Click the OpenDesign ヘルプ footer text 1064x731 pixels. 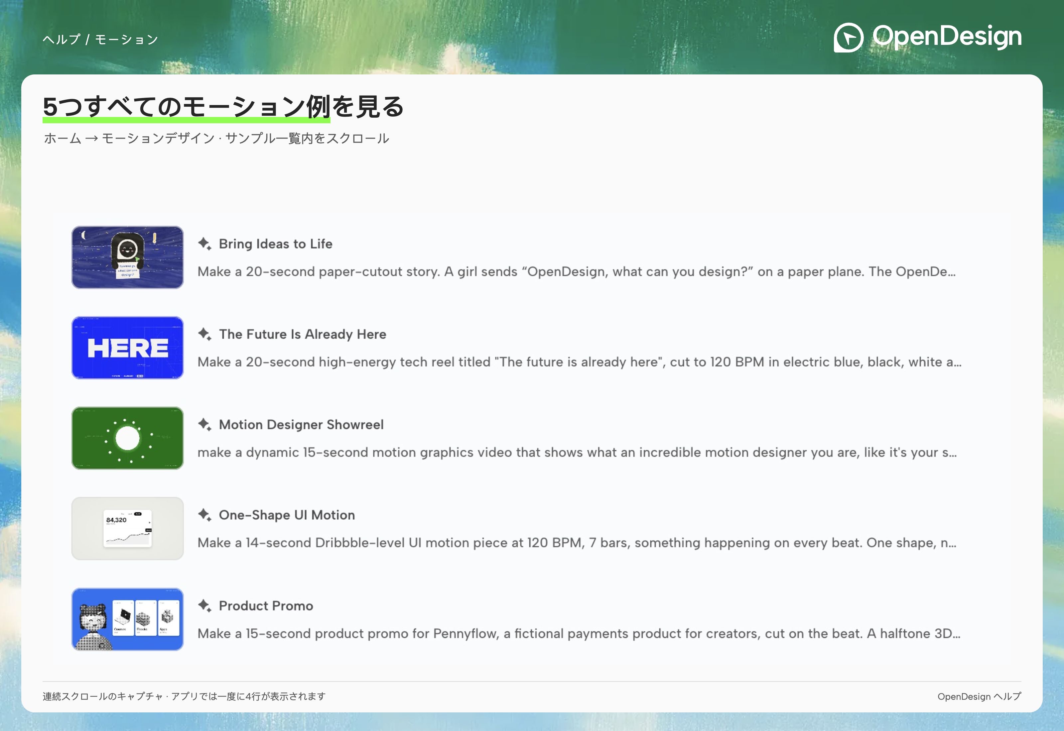coord(979,696)
